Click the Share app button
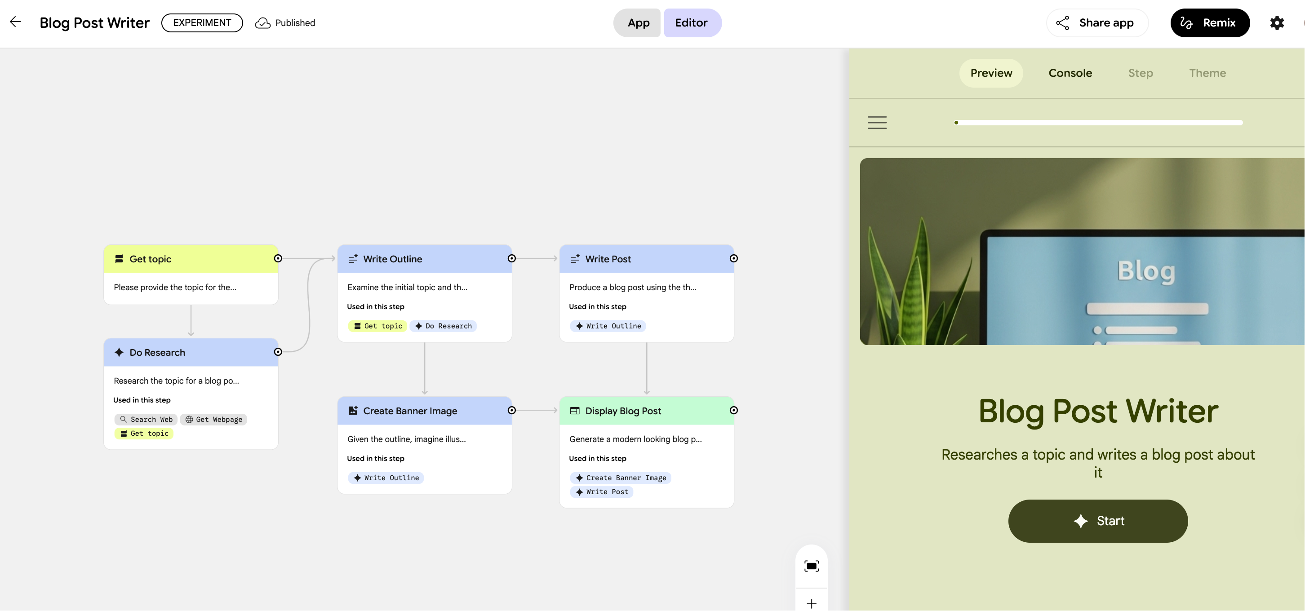This screenshot has height=611, width=1305. tap(1097, 23)
